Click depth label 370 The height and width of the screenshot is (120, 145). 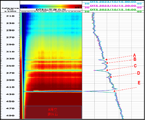(x=10, y=73)
